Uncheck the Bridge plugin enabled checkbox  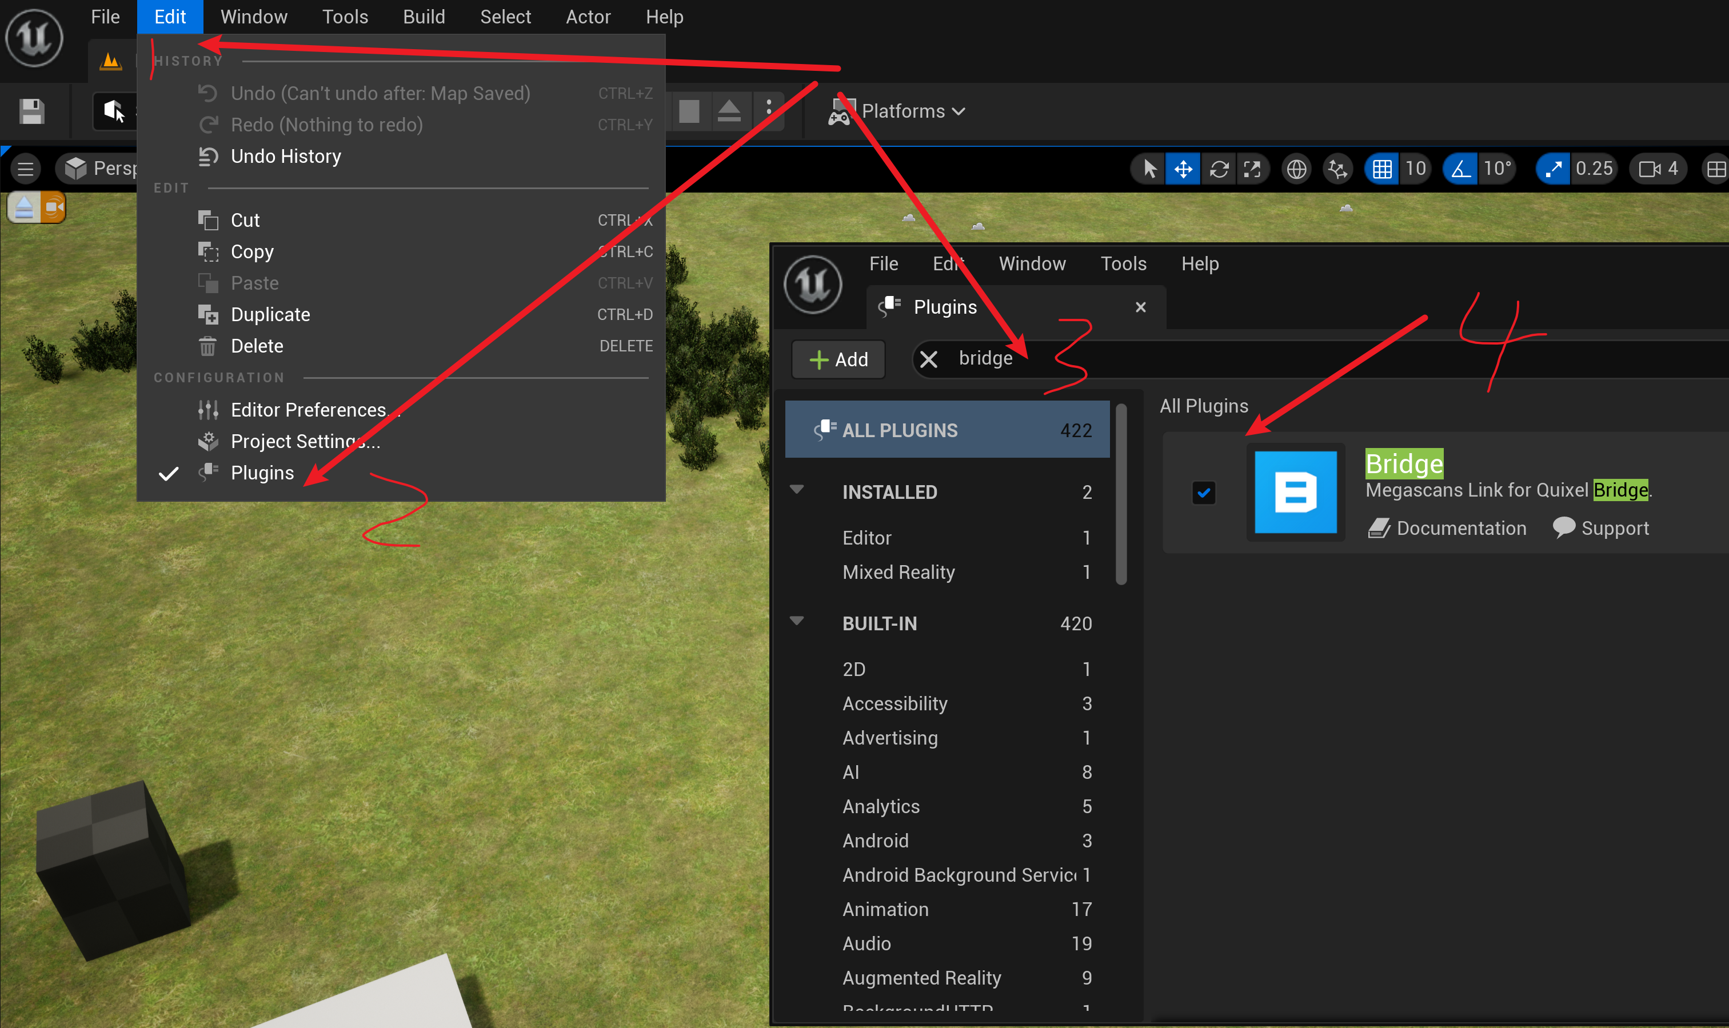1203,493
